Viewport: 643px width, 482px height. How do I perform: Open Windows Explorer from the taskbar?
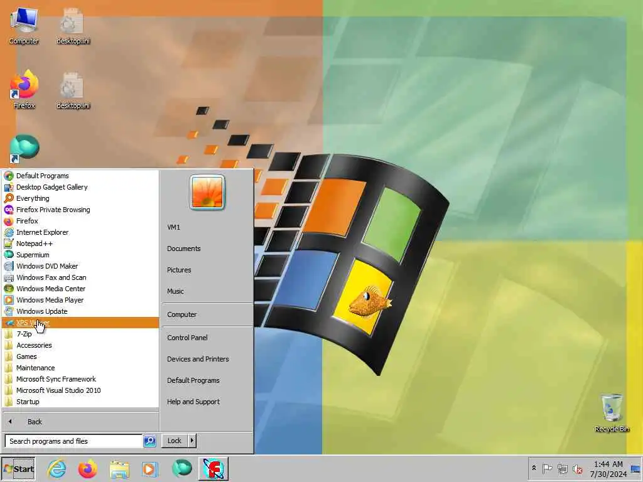coord(119,469)
